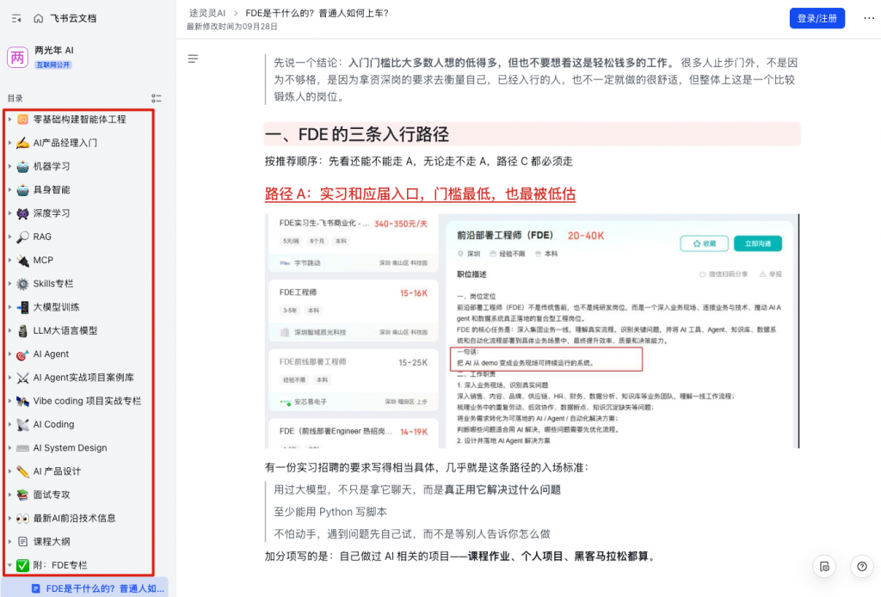Click the 机器学习 robot icon

point(22,166)
